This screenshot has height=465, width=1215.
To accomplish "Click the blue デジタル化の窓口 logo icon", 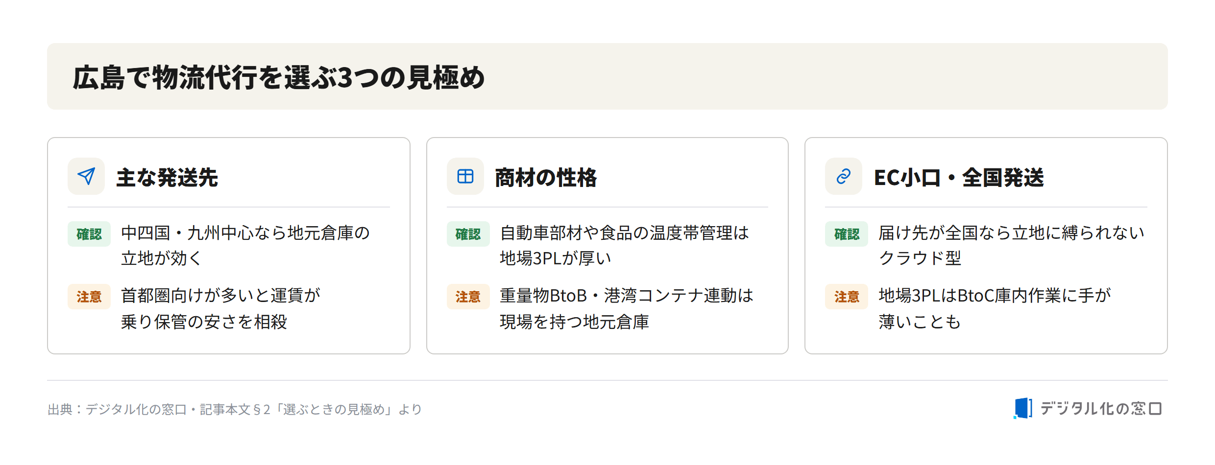I will (1023, 408).
